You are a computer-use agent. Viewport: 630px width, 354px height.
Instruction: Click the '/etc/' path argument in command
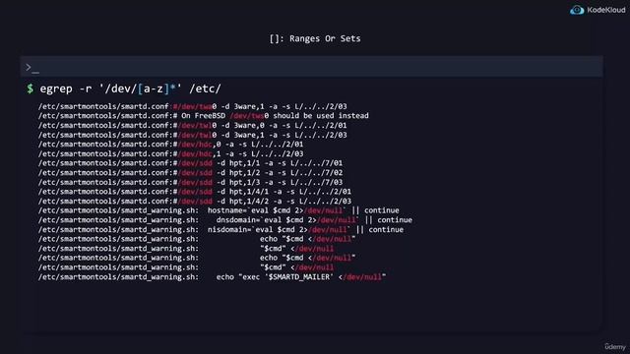click(206, 88)
